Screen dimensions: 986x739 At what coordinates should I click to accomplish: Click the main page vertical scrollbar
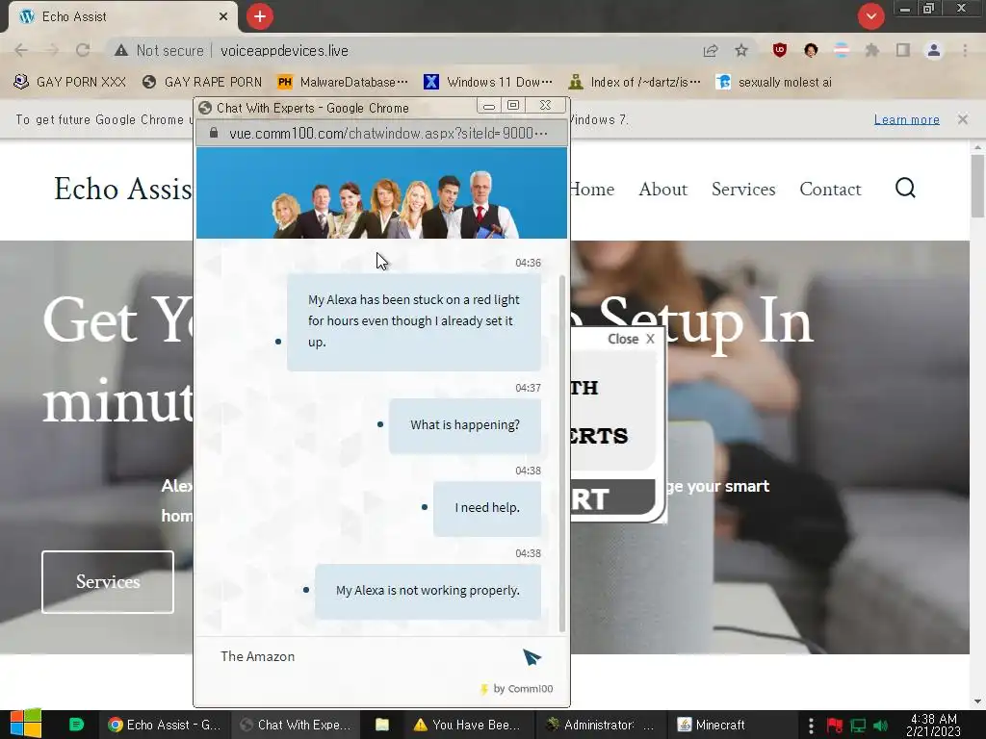point(977,186)
